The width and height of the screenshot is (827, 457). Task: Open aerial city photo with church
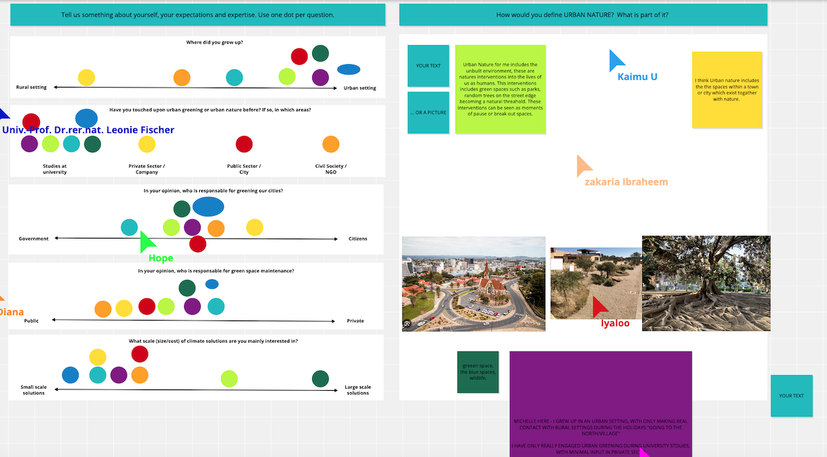tap(473, 283)
